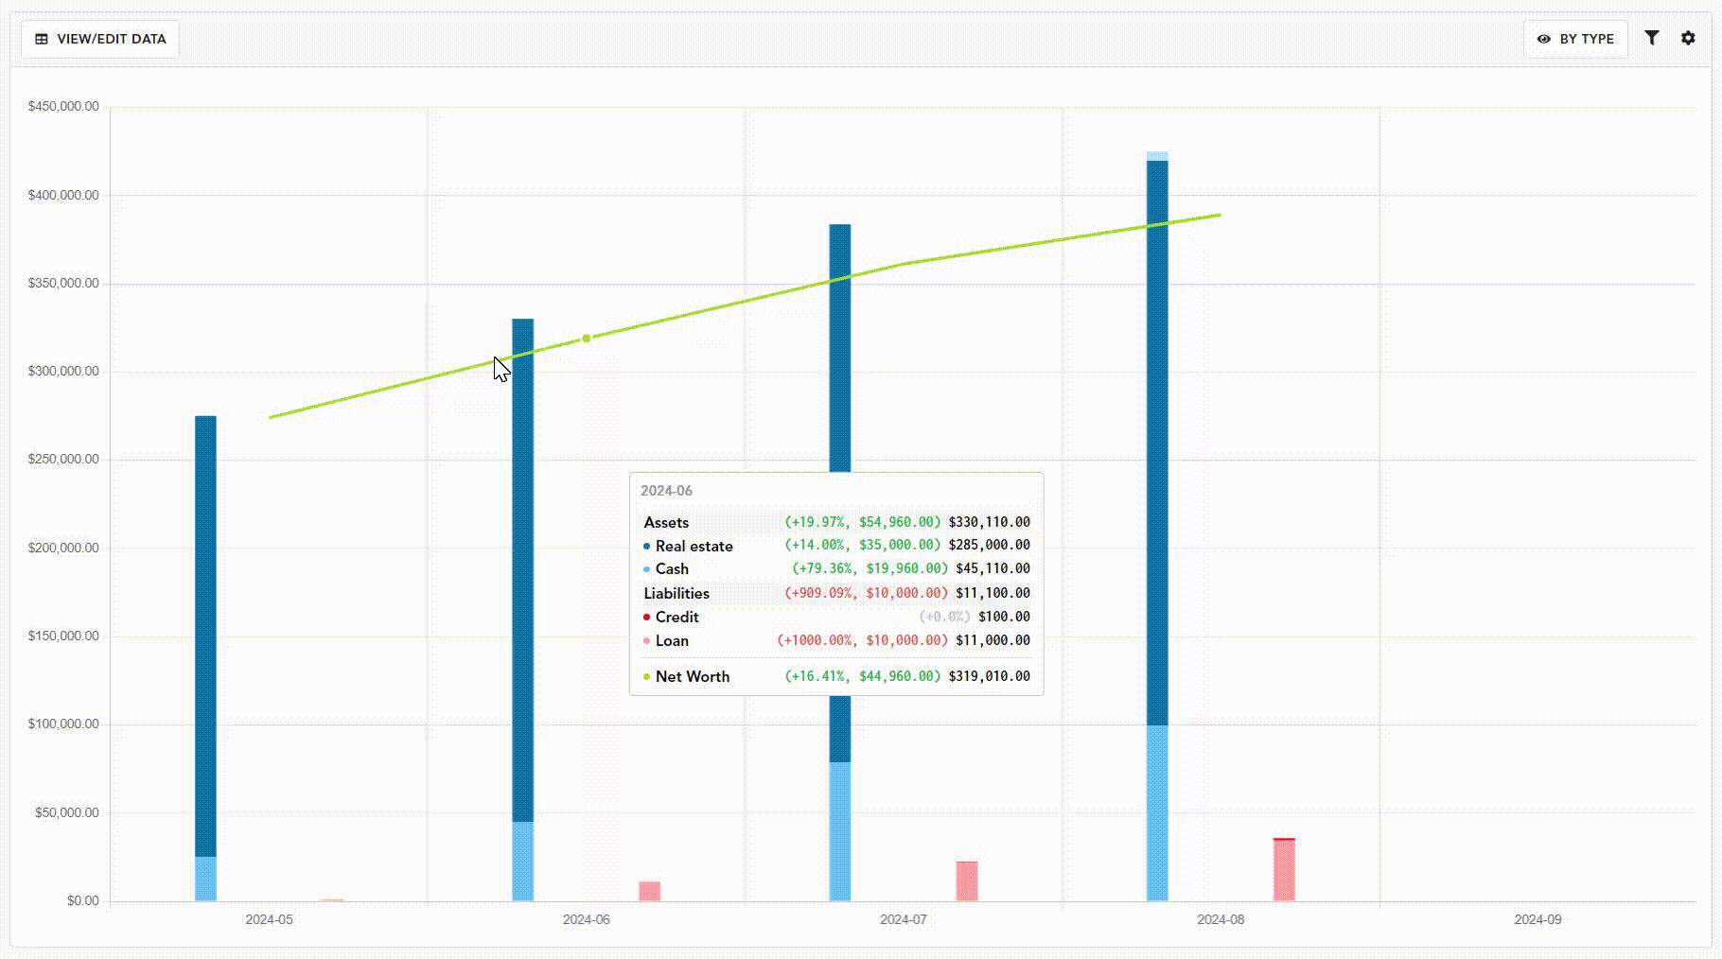Click the 2024-06 real estate bar segment
This screenshot has height=959, width=1722.
pyautogui.click(x=523, y=570)
